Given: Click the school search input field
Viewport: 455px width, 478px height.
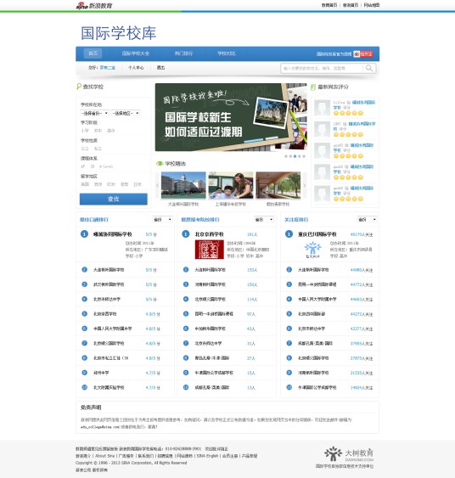Looking at the screenshot, I should (x=322, y=68).
